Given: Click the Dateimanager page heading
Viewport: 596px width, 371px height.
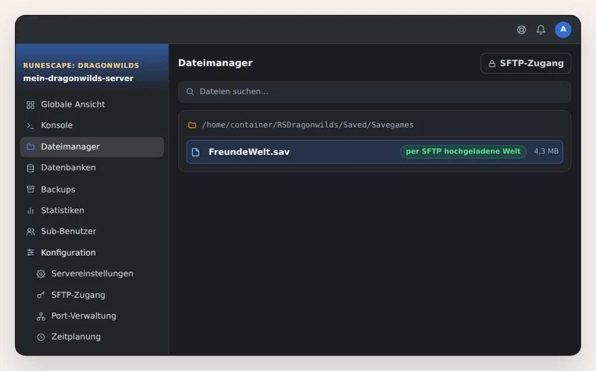Looking at the screenshot, I should 216,63.
